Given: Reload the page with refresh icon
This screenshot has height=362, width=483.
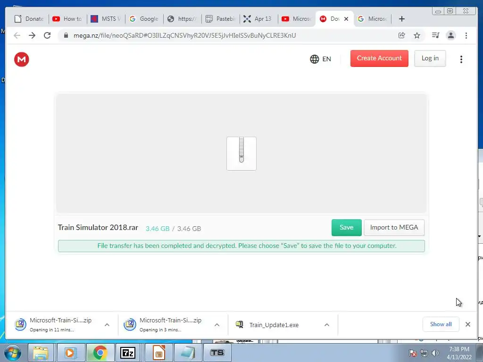Looking at the screenshot, I should point(47,35).
